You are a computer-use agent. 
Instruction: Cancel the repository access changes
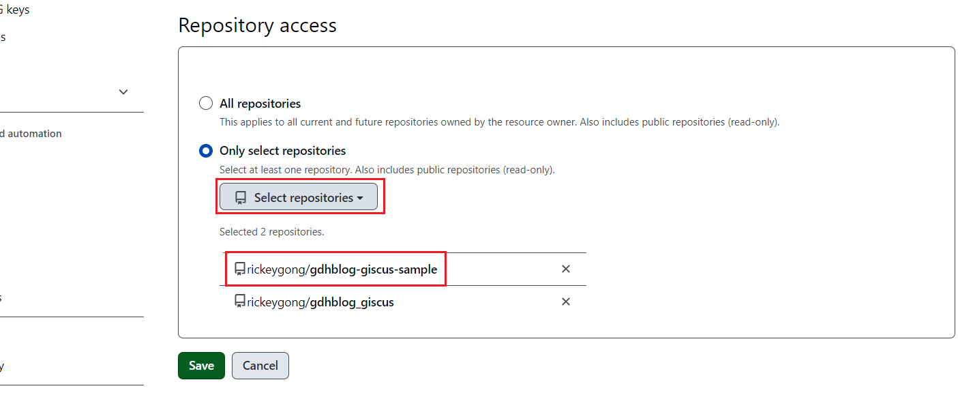click(x=260, y=366)
